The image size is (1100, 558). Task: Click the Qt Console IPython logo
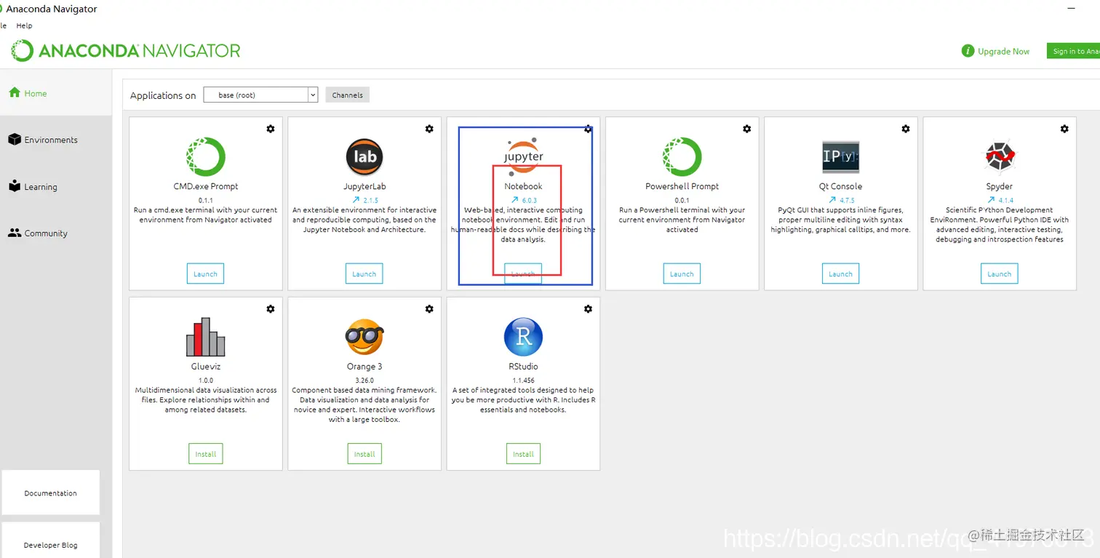pos(841,156)
